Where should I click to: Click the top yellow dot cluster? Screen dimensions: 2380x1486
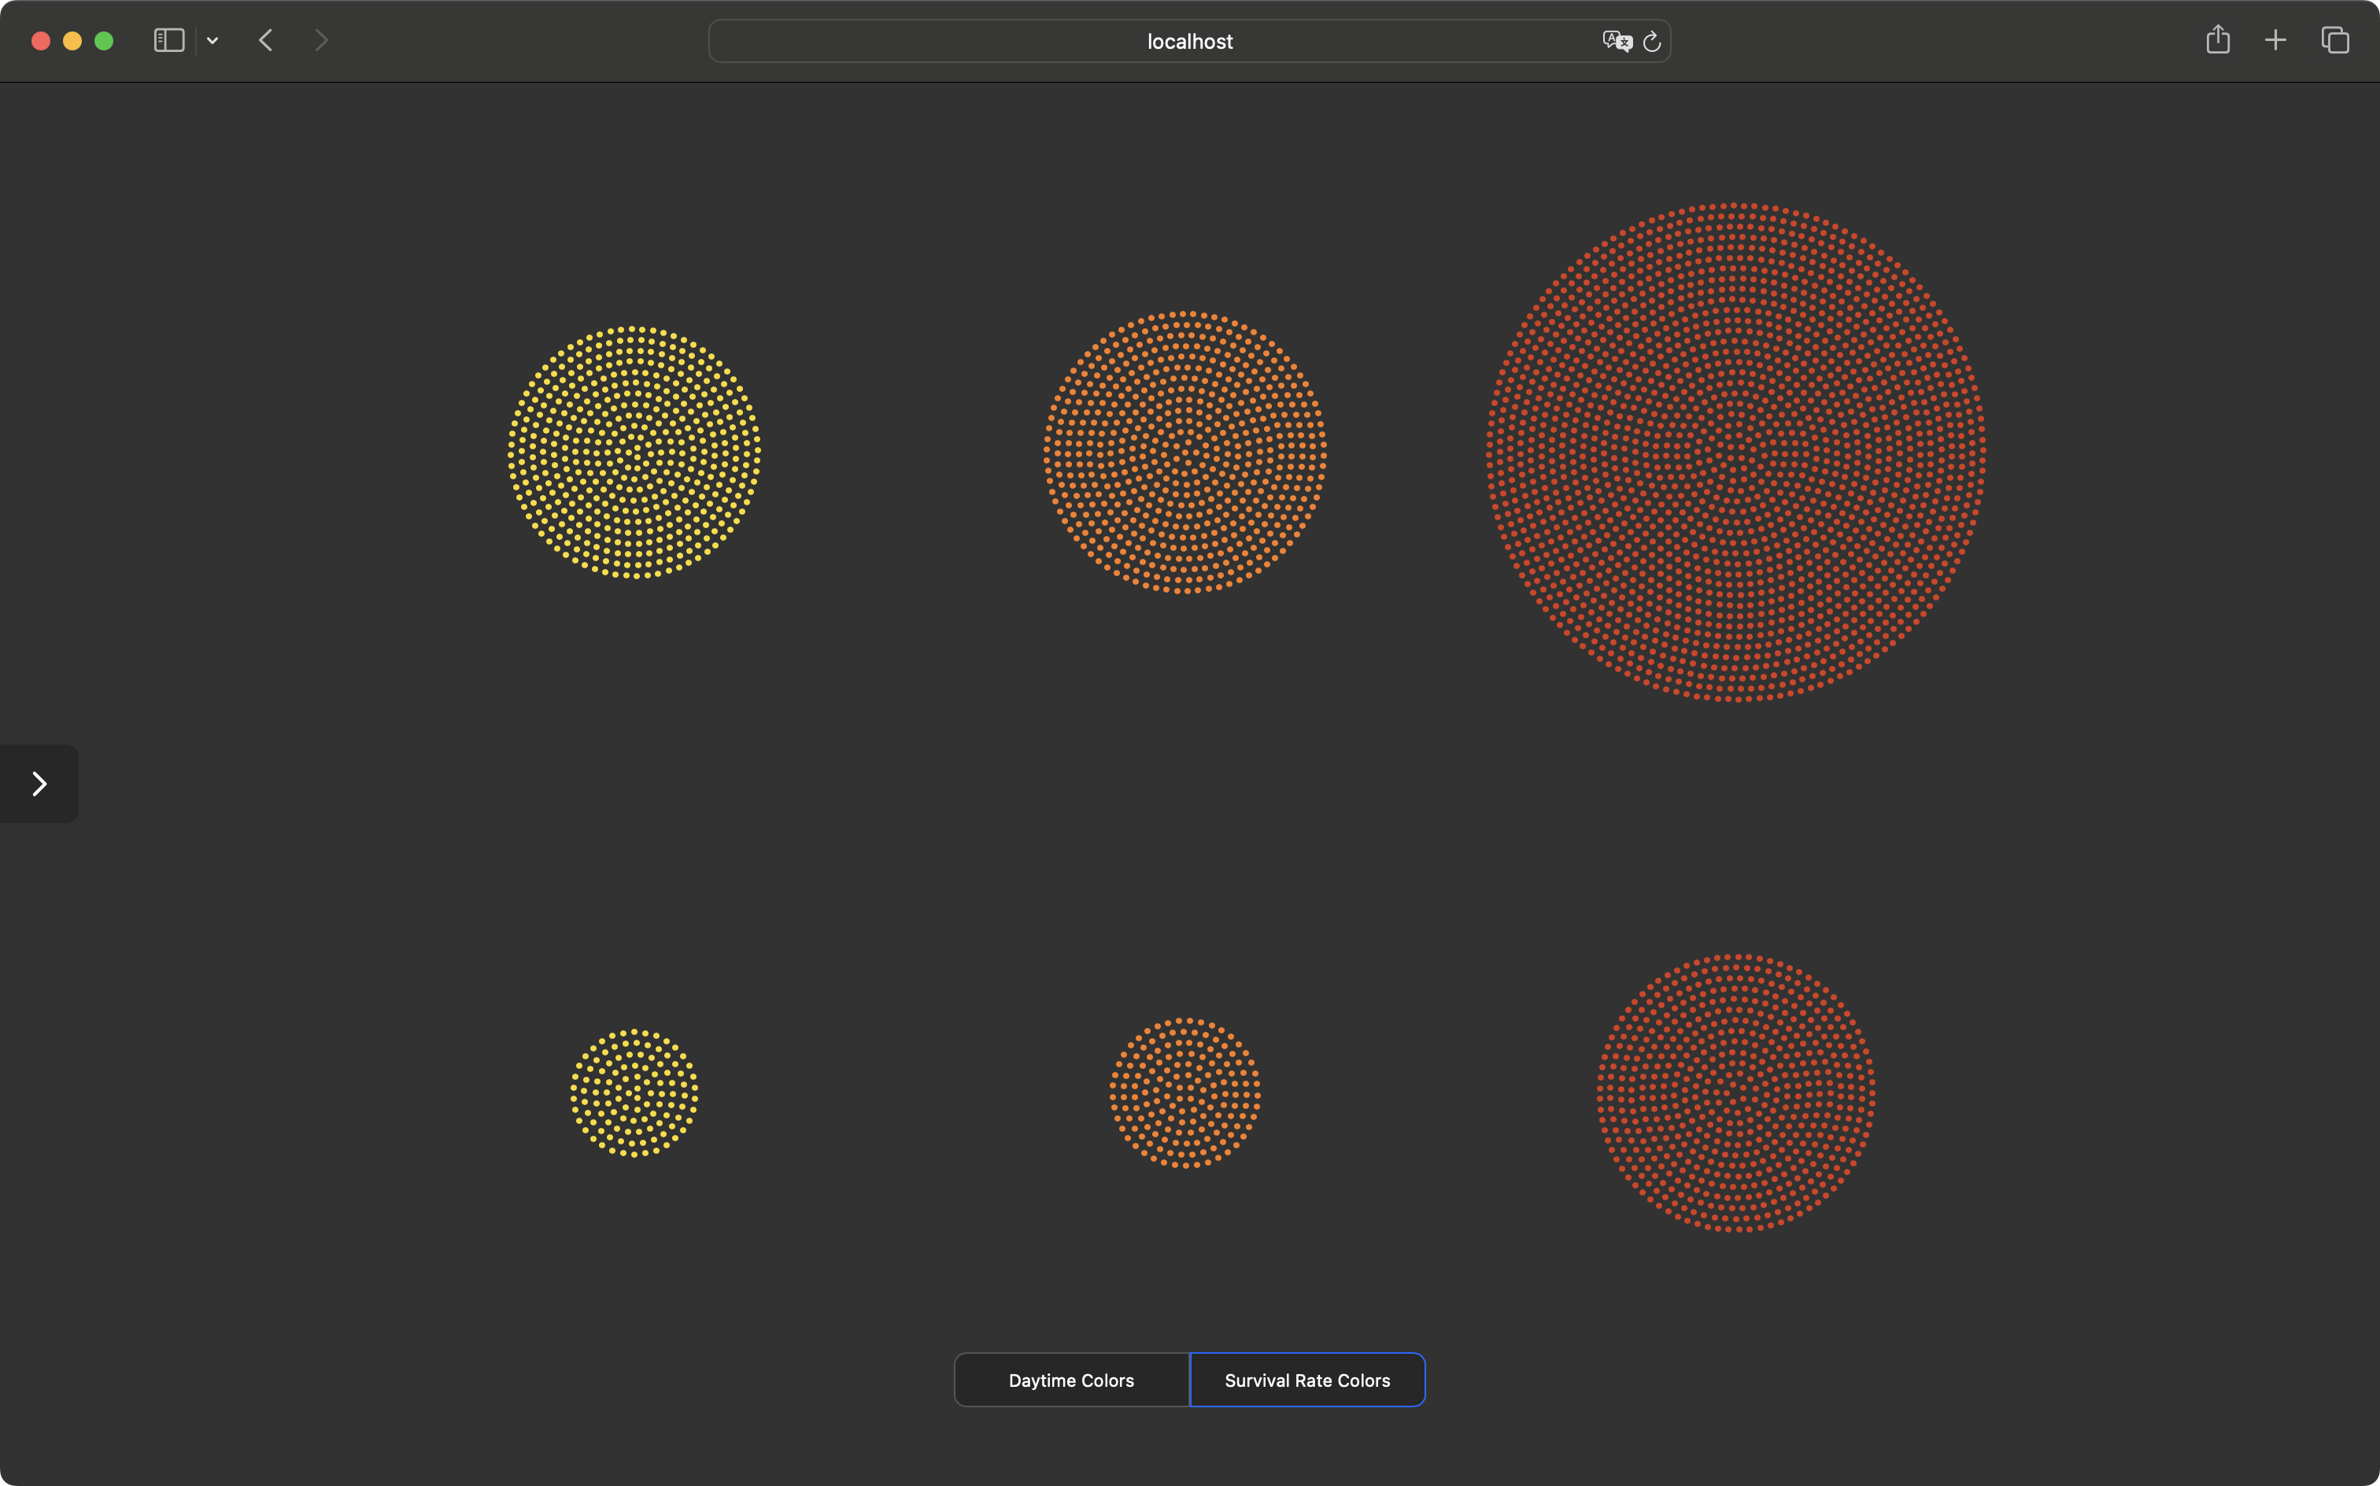pos(634,452)
